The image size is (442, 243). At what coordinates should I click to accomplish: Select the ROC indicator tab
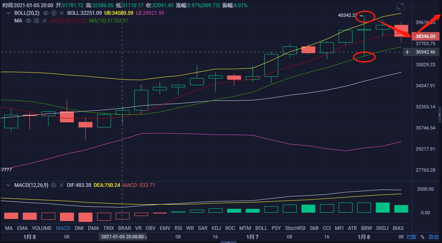click(230, 228)
